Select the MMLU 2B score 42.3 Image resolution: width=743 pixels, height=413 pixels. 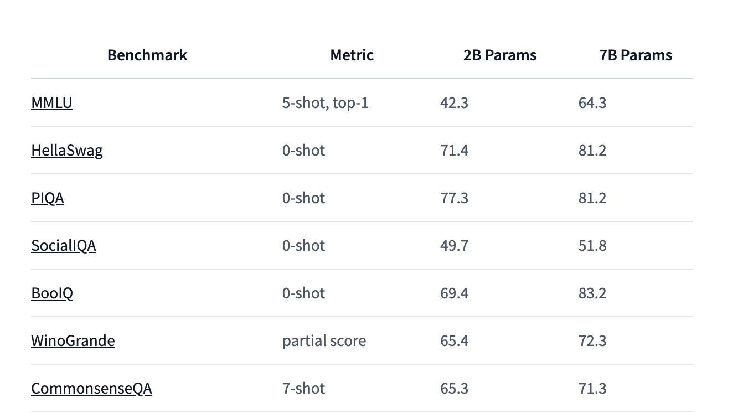click(454, 103)
